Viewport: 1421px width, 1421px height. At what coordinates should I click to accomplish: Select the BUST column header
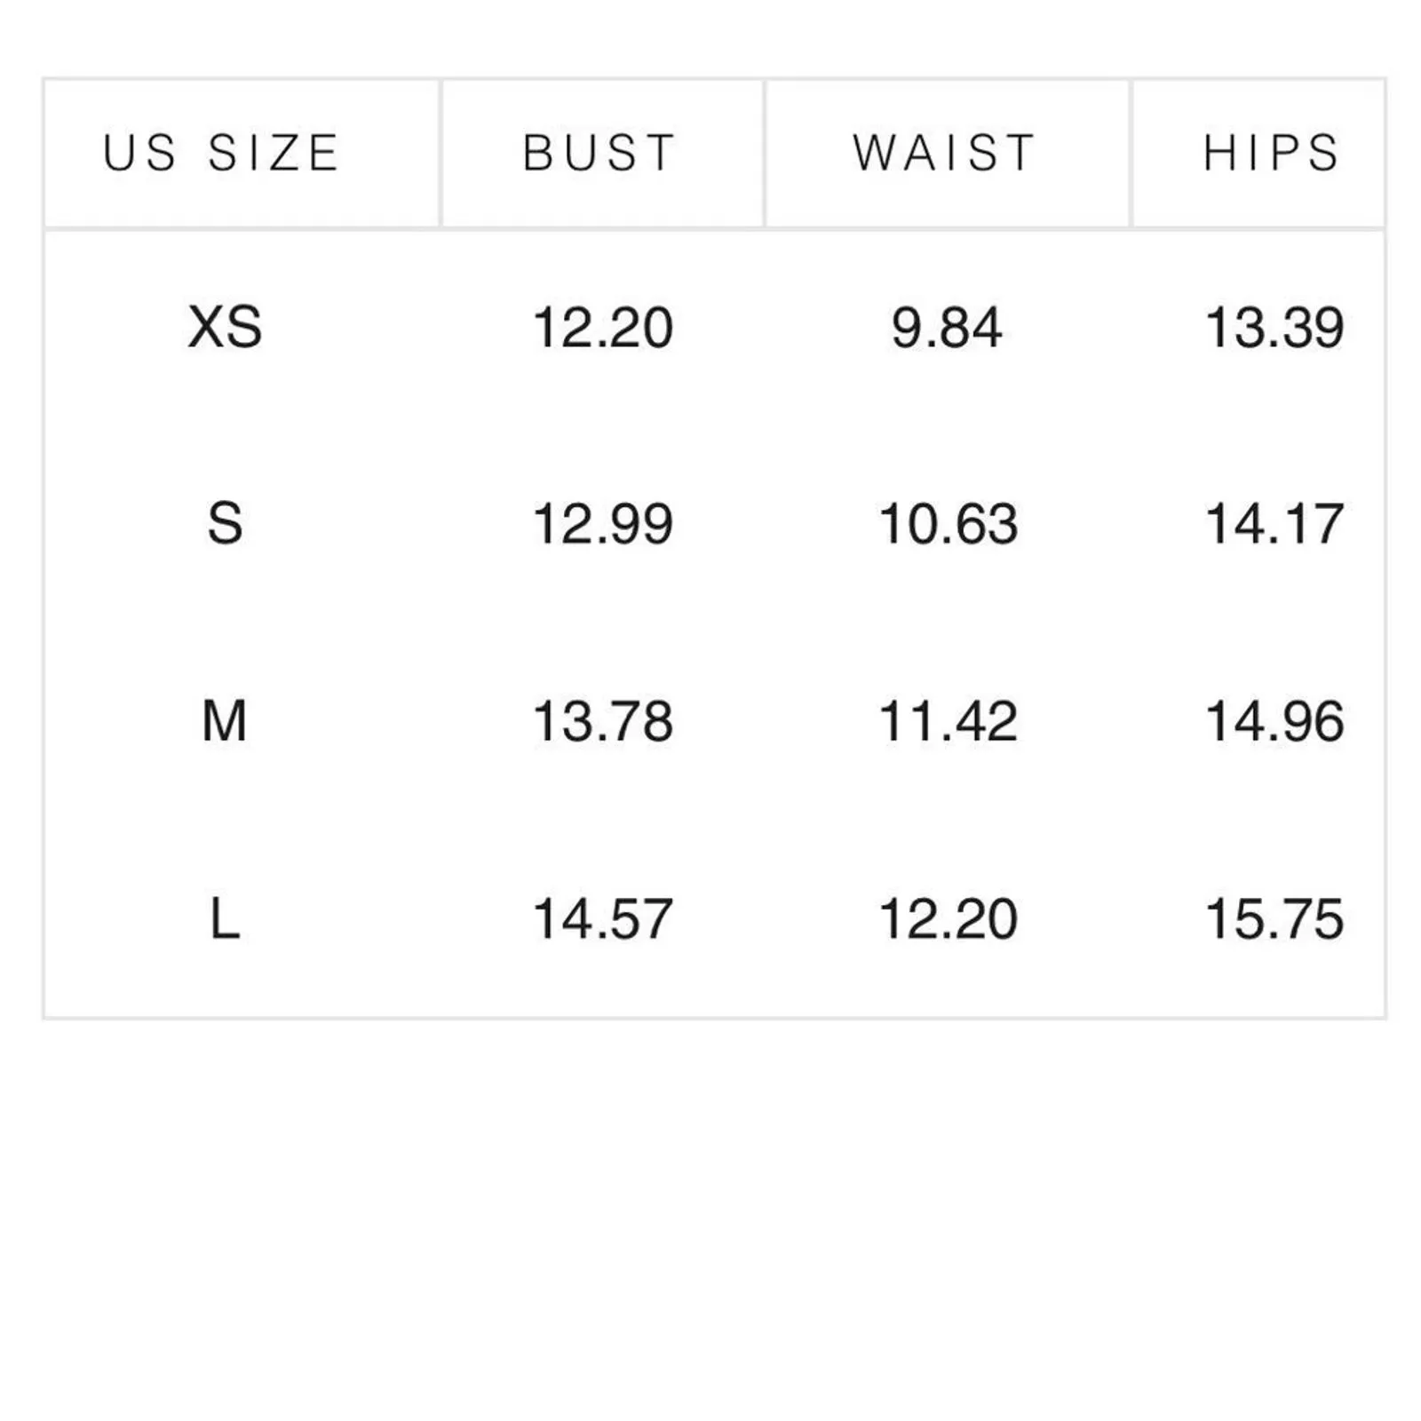tap(600, 153)
